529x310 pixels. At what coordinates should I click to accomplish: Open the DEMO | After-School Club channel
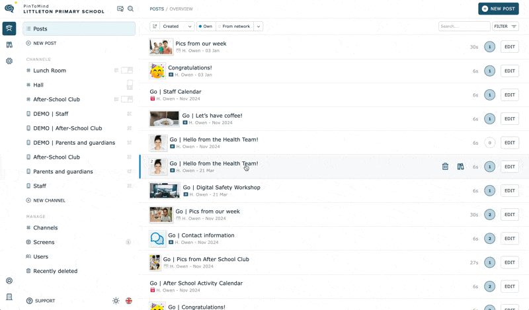pos(67,128)
